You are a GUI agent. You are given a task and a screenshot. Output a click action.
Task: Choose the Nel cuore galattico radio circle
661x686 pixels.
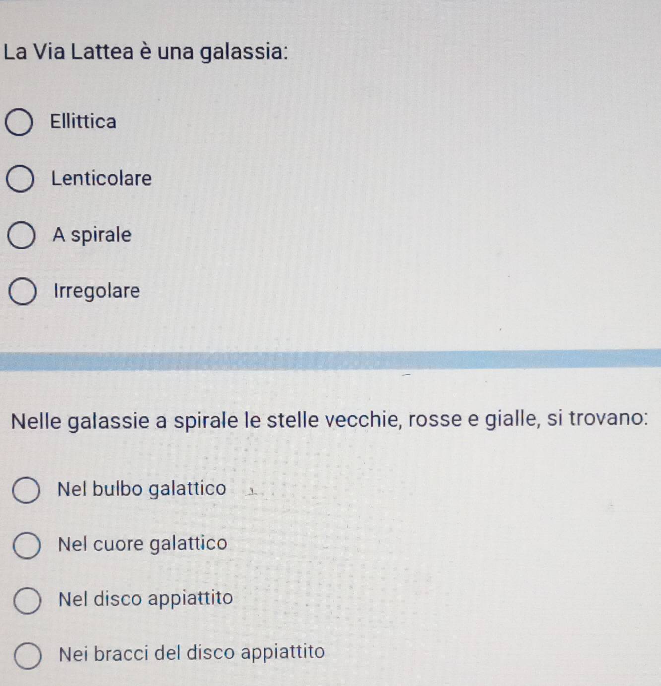[26, 546]
